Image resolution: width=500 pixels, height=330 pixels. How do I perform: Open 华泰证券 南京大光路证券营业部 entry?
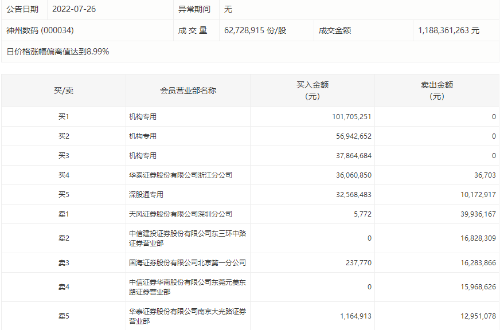coord(187,316)
